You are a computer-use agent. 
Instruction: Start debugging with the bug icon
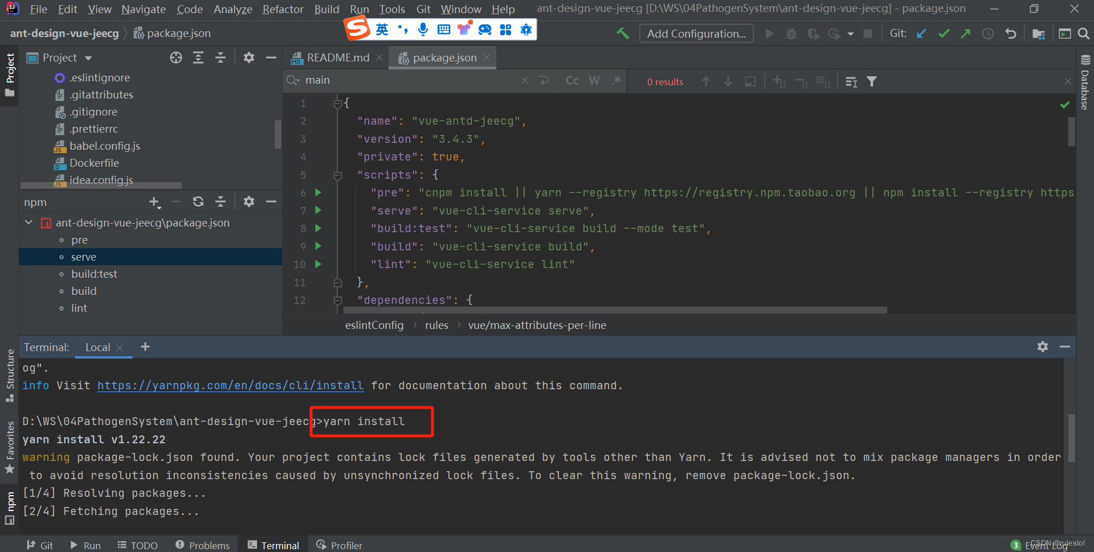tap(791, 34)
